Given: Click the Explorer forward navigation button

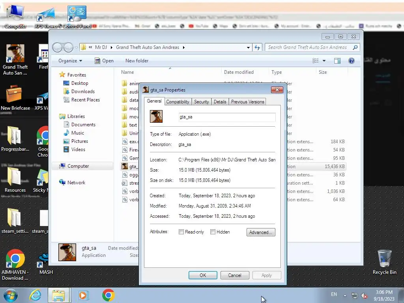Looking at the screenshot, I should [x=68, y=47].
